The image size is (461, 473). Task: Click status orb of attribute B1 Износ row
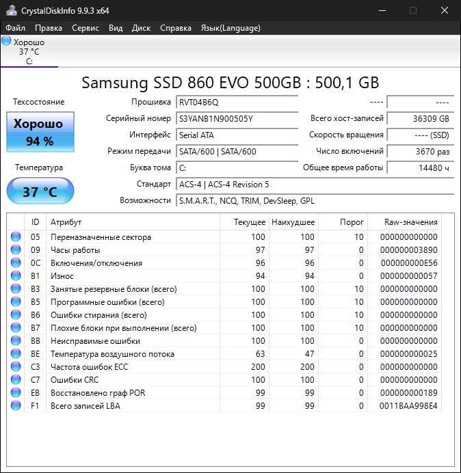pos(16,275)
